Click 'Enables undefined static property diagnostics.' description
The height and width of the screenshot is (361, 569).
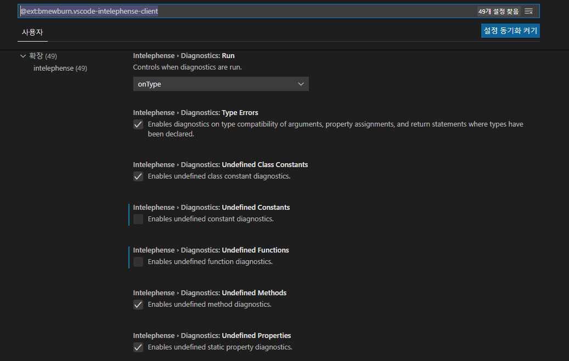[x=220, y=347]
